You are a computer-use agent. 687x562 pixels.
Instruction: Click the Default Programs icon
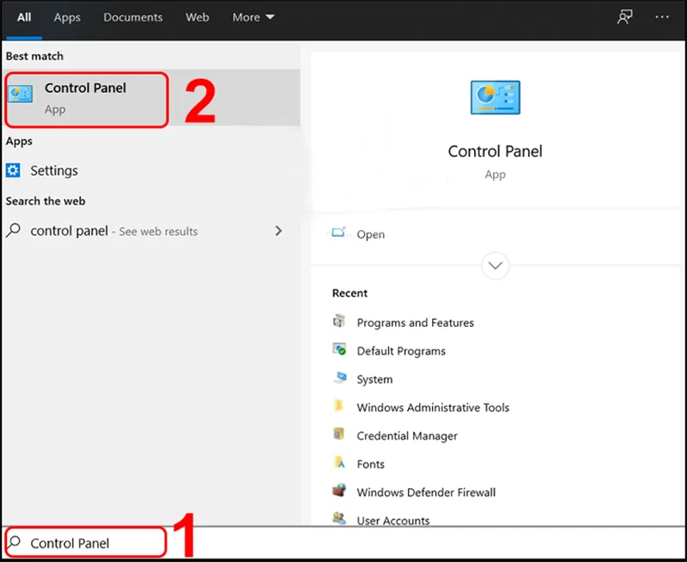[x=339, y=350]
